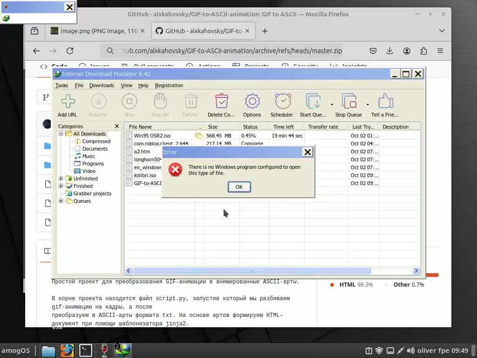
Task: Sort by Size column header
Action: pos(220,127)
